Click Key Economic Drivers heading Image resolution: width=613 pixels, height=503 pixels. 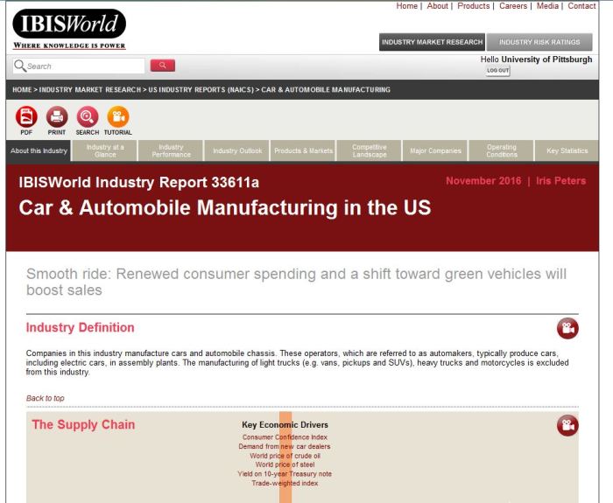(285, 425)
